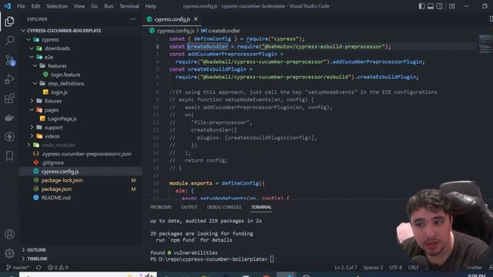The width and height of the screenshot is (493, 277).
Task: Expand the videos folder
Action: 32,136
